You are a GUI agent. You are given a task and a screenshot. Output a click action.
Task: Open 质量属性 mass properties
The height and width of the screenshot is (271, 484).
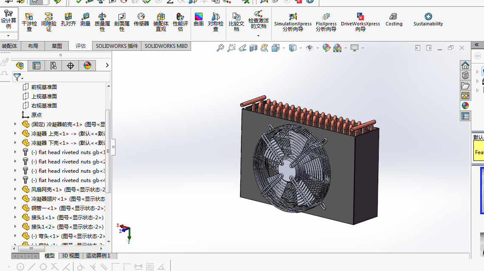[102, 22]
